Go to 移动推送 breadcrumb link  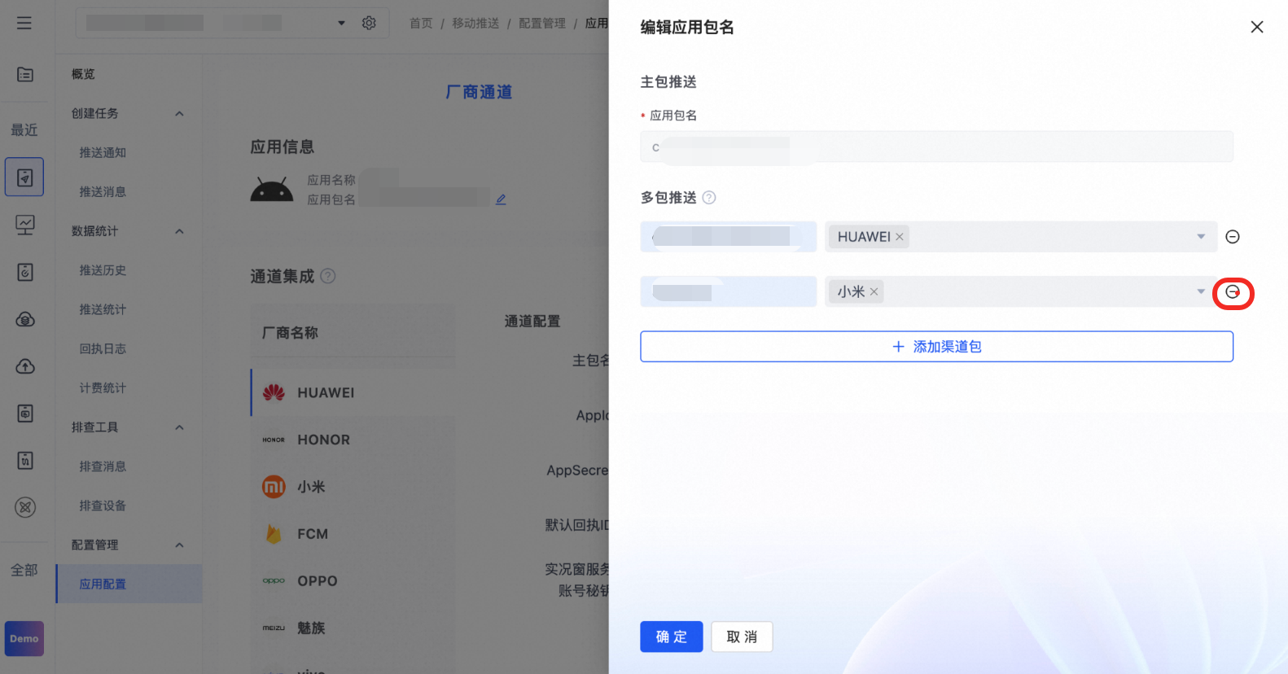click(475, 23)
